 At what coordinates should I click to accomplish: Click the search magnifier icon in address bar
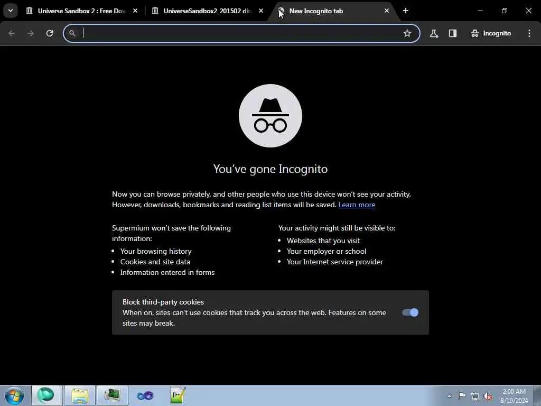click(72, 33)
